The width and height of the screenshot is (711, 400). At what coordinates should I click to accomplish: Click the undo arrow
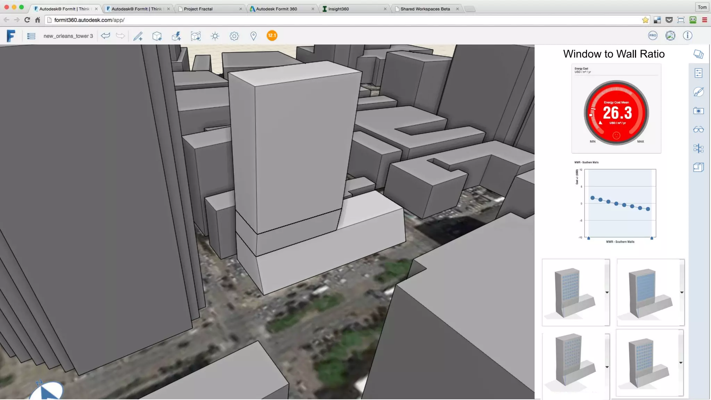tap(106, 36)
